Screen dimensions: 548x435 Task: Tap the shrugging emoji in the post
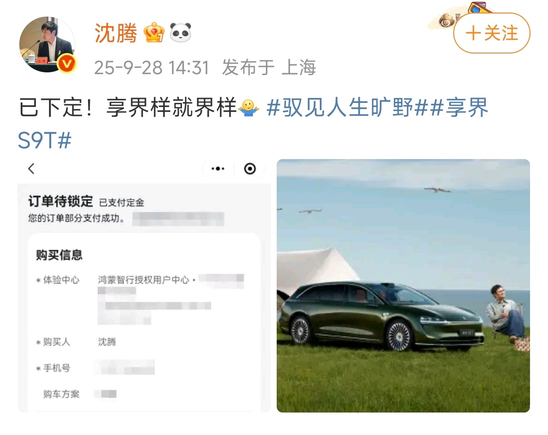pyautogui.click(x=248, y=109)
